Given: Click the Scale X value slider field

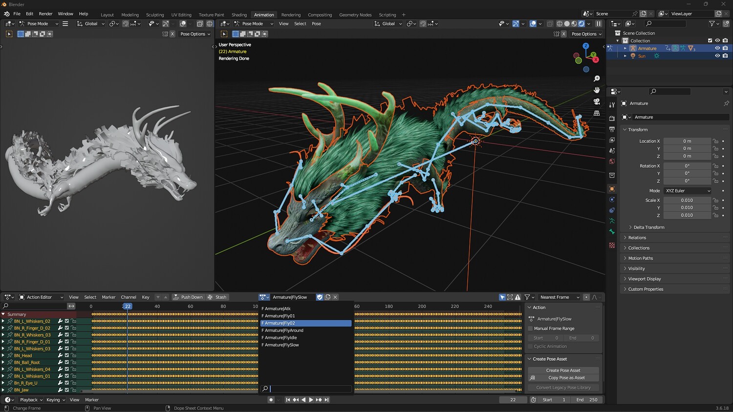Looking at the screenshot, I should click(x=687, y=200).
